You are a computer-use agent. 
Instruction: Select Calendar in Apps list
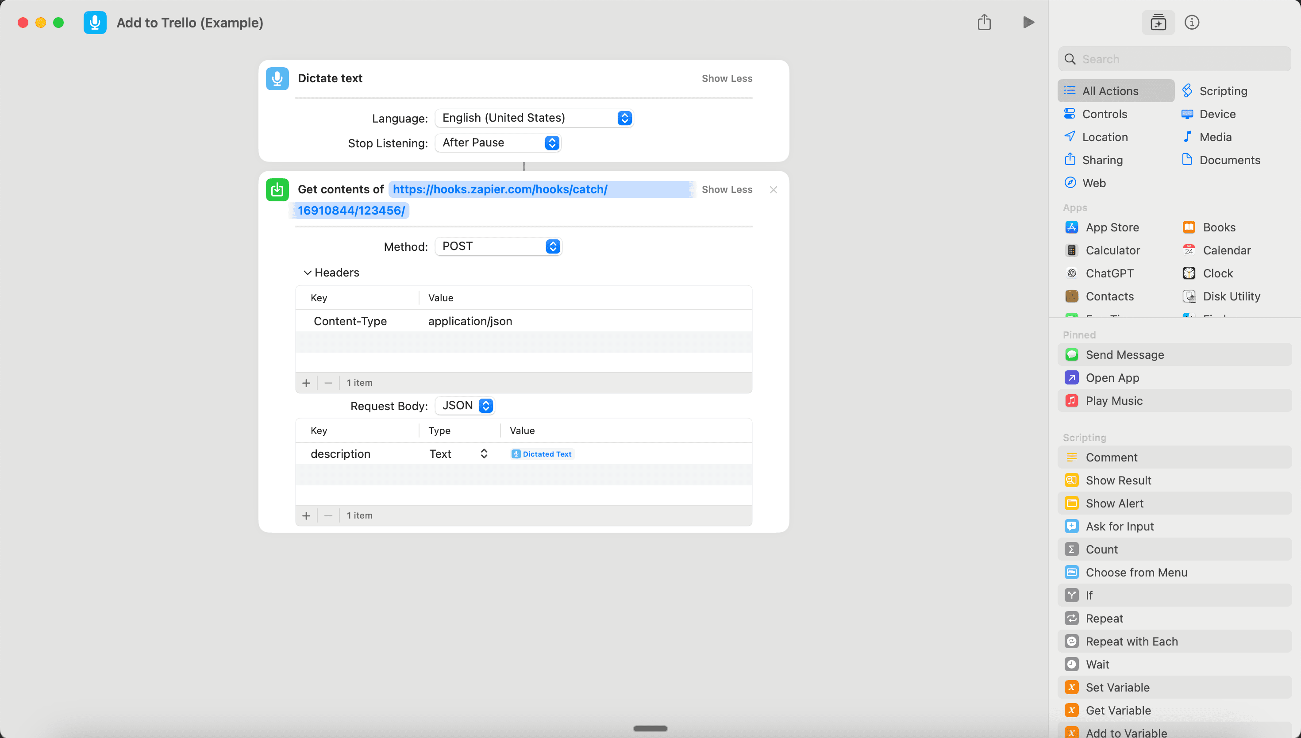coord(1216,250)
